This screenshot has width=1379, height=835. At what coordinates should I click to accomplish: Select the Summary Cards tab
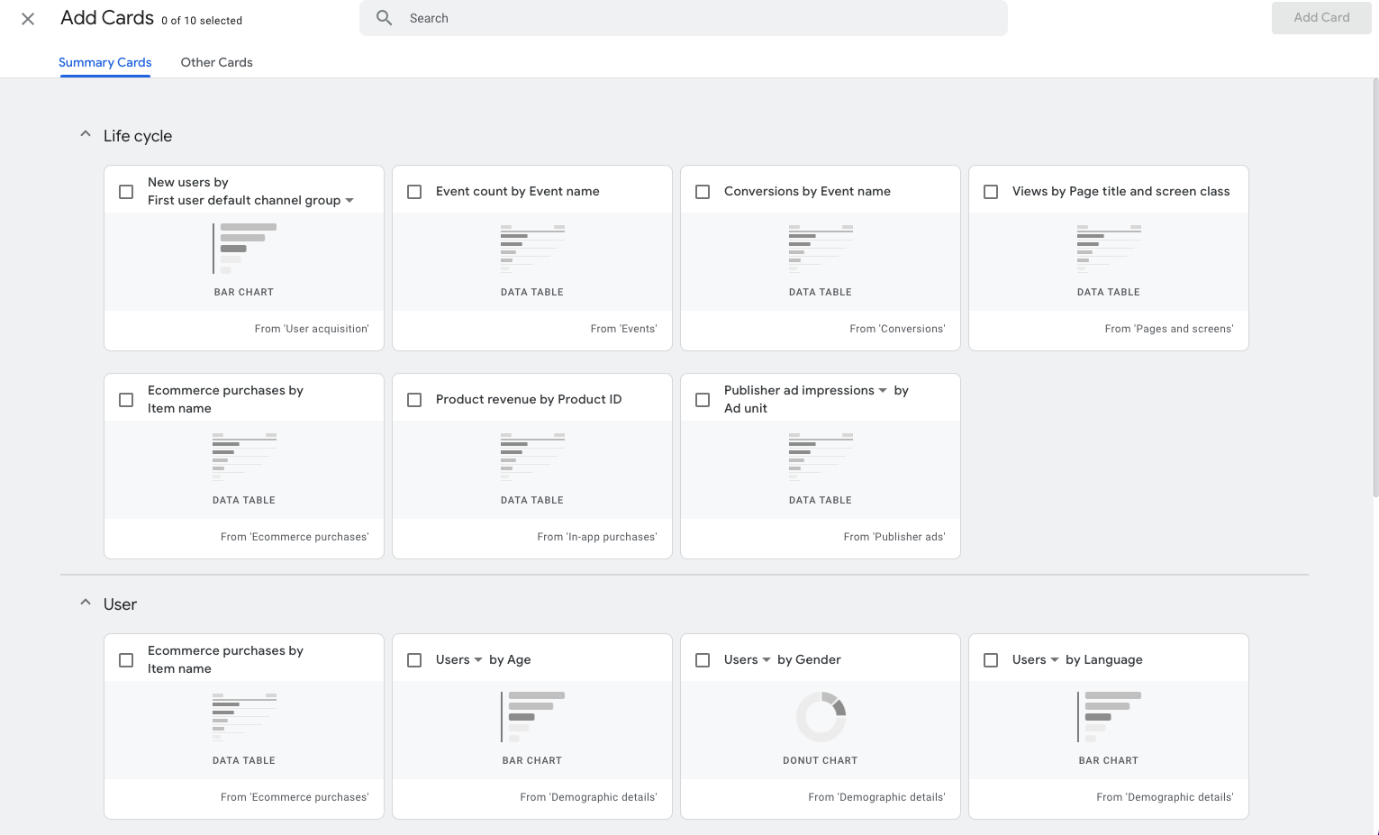pos(104,62)
